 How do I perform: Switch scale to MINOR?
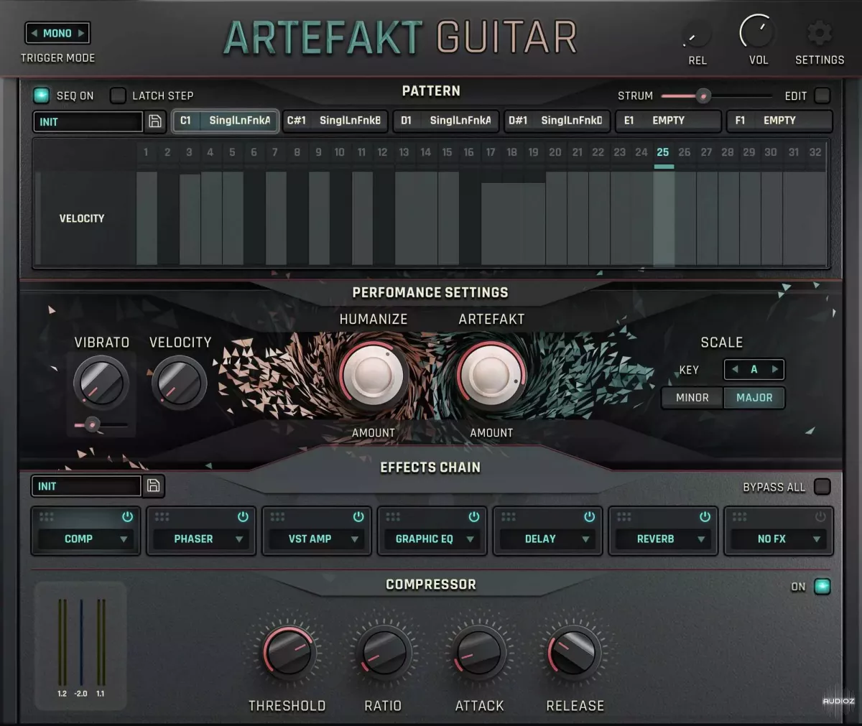pos(692,398)
